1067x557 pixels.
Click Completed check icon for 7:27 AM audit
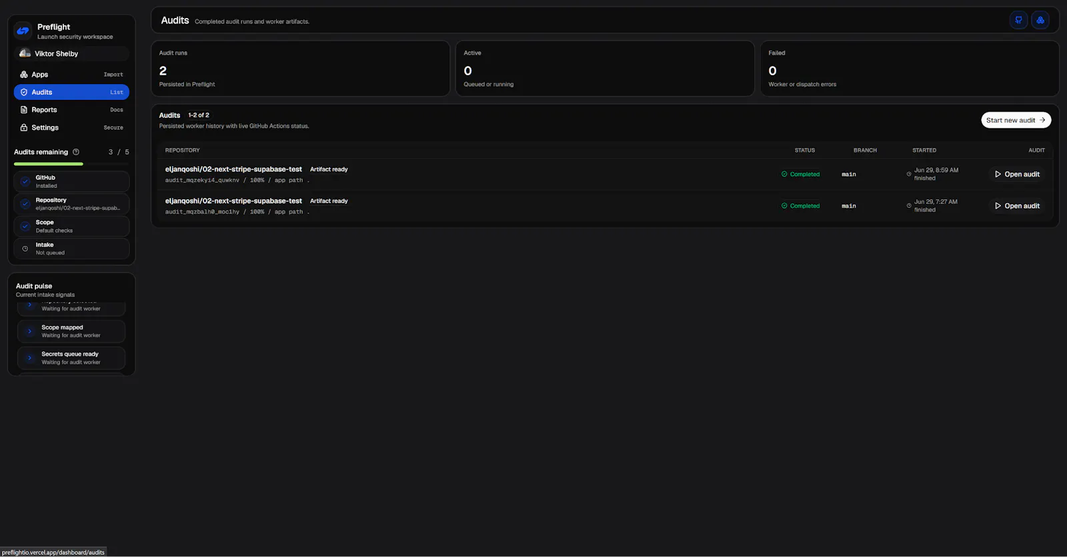784,206
